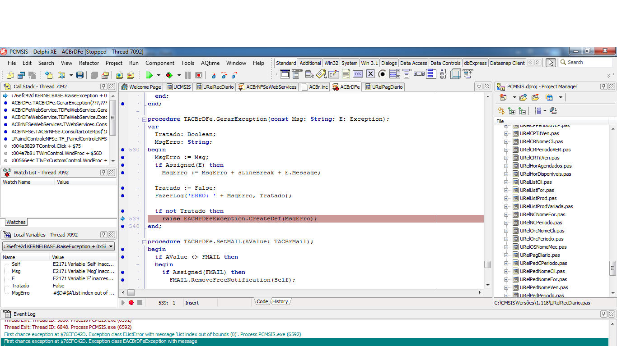Switch to the Welcome Page tab

click(x=141, y=87)
